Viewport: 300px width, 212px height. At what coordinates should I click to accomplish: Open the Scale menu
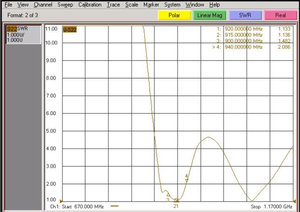coord(132,5)
